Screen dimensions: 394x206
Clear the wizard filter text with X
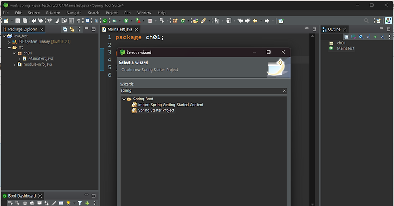pyautogui.click(x=284, y=91)
